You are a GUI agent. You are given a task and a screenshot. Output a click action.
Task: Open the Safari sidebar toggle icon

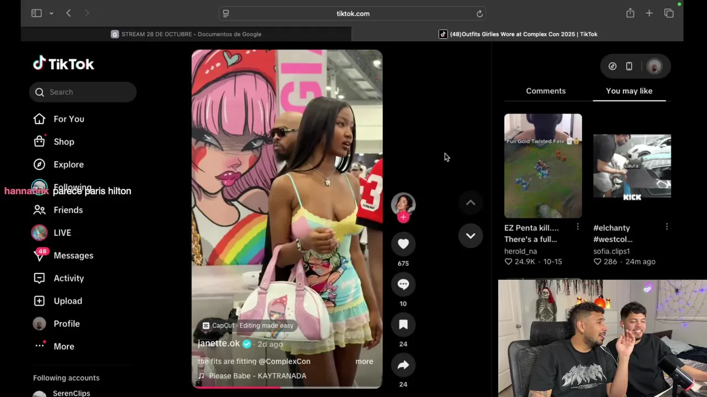(x=36, y=13)
